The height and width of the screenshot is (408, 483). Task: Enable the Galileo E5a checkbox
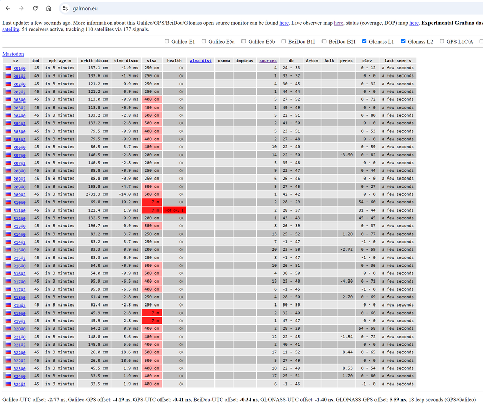[x=204, y=41]
